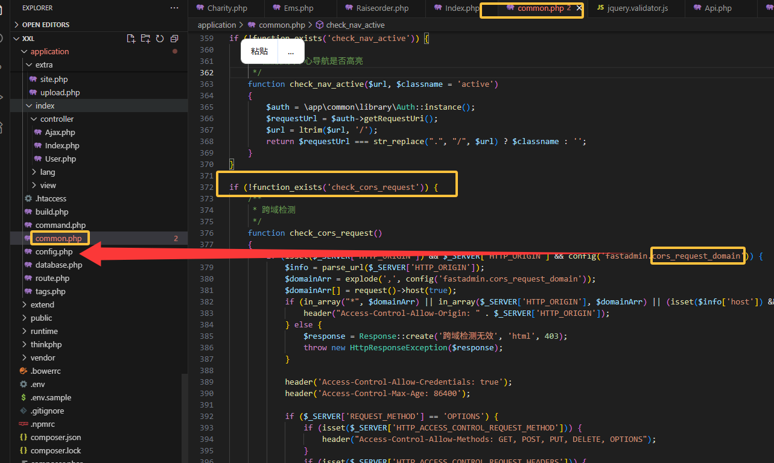Expand the vendor folder

(43, 358)
